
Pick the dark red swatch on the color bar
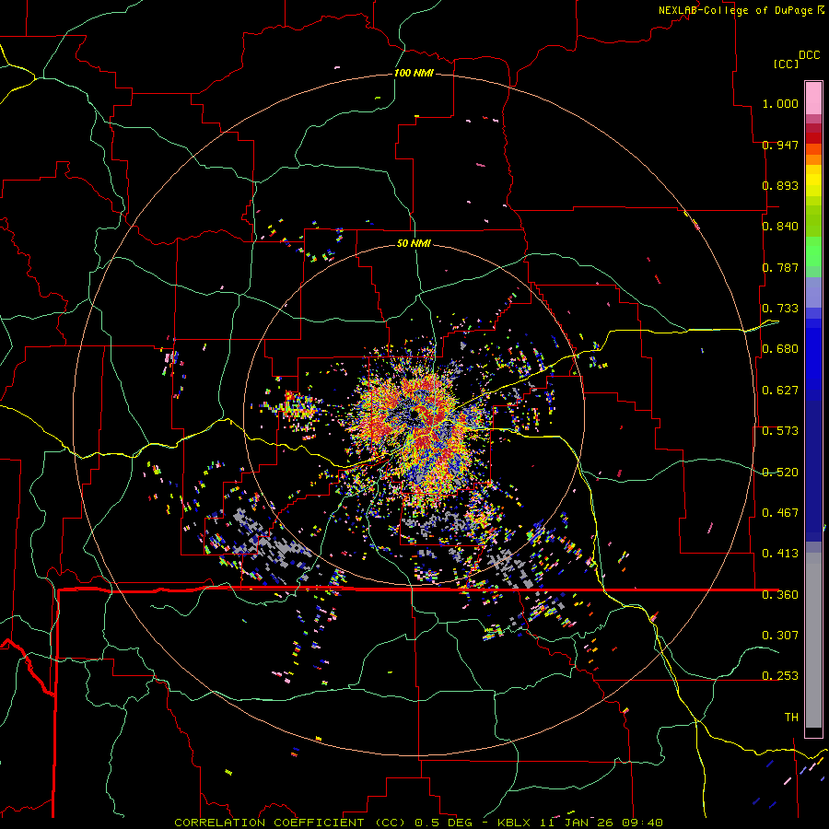click(x=813, y=138)
